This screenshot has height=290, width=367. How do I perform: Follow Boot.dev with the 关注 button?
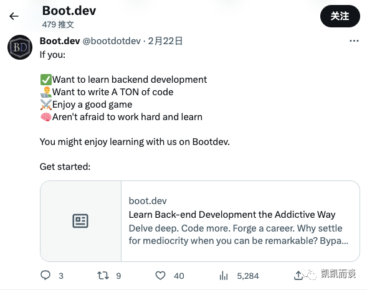click(340, 16)
